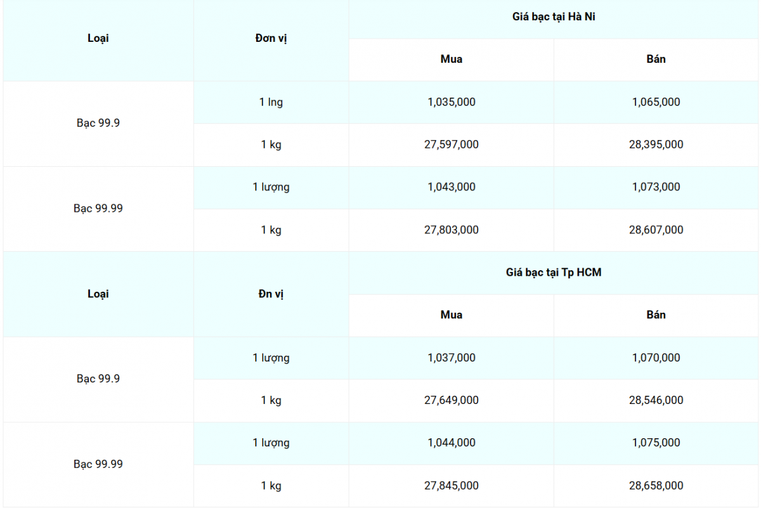Click the 1,043,000 buy price

tap(451, 187)
